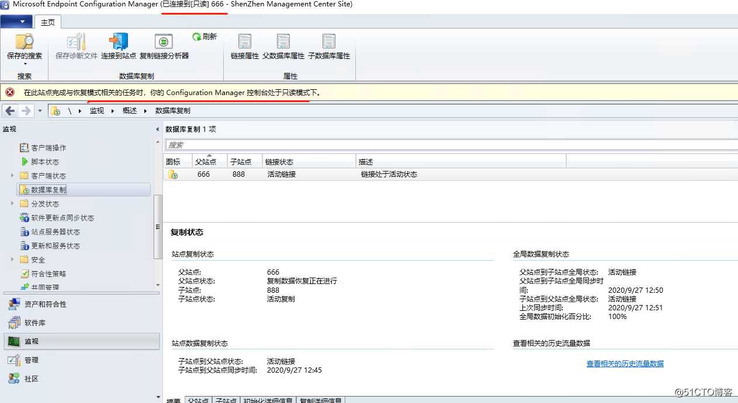738x403 pixels.
Task: Open the navigation history dropdown arrow
Action: coord(40,111)
